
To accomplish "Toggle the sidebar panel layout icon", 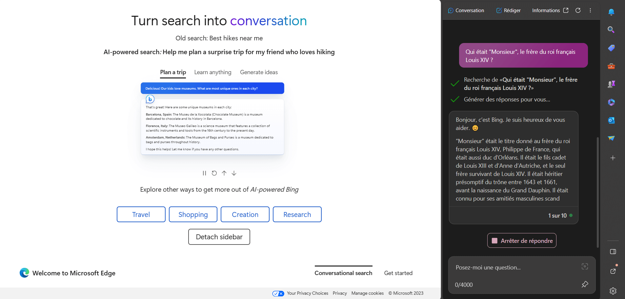I will 613,252.
